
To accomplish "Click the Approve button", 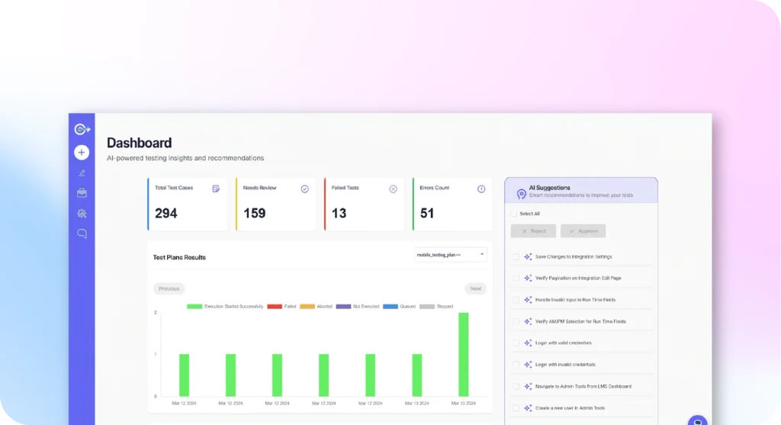I will tap(583, 231).
